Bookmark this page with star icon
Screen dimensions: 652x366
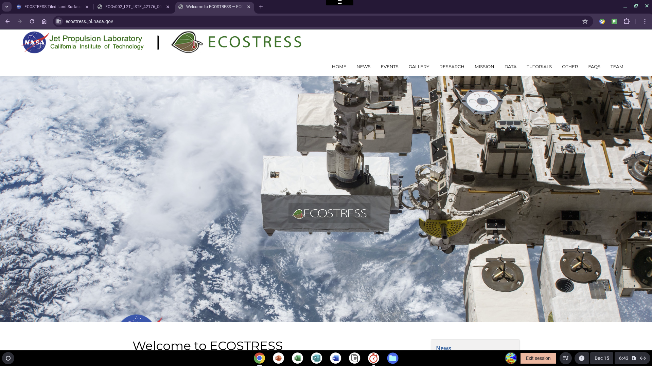coord(585,21)
